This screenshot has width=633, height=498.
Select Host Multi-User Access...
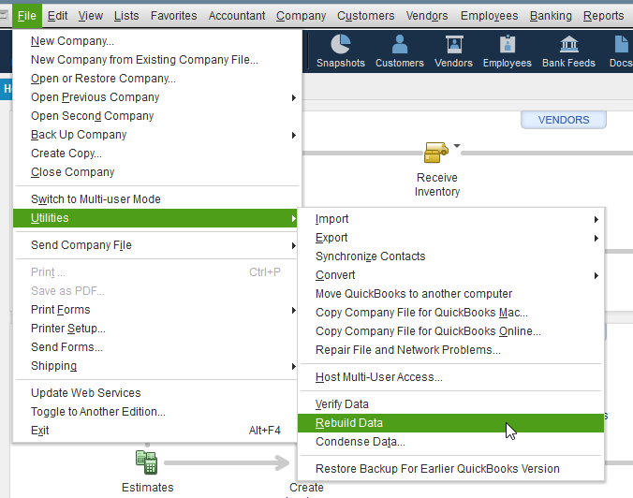pos(450,377)
